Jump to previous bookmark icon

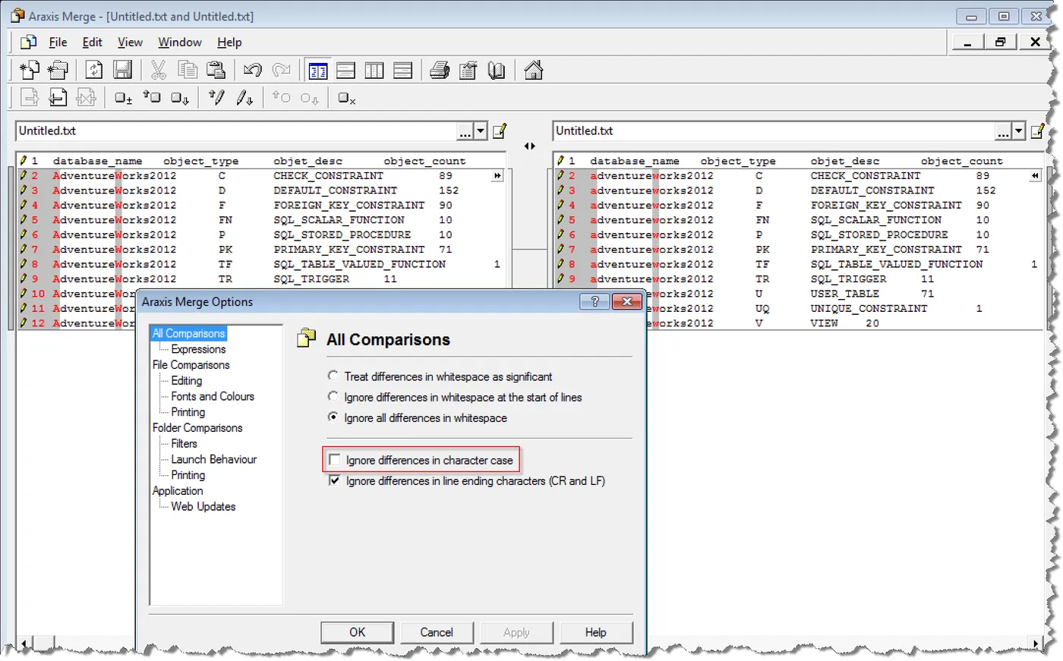[x=152, y=98]
